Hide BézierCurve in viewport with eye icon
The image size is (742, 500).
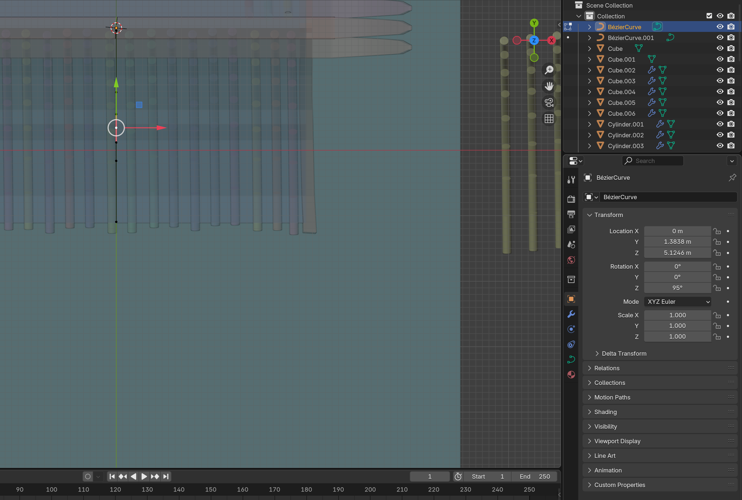(720, 27)
